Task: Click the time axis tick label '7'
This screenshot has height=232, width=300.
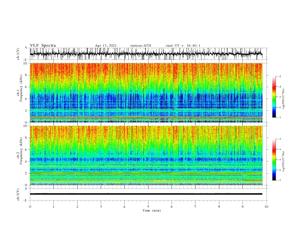Action: [195, 207]
